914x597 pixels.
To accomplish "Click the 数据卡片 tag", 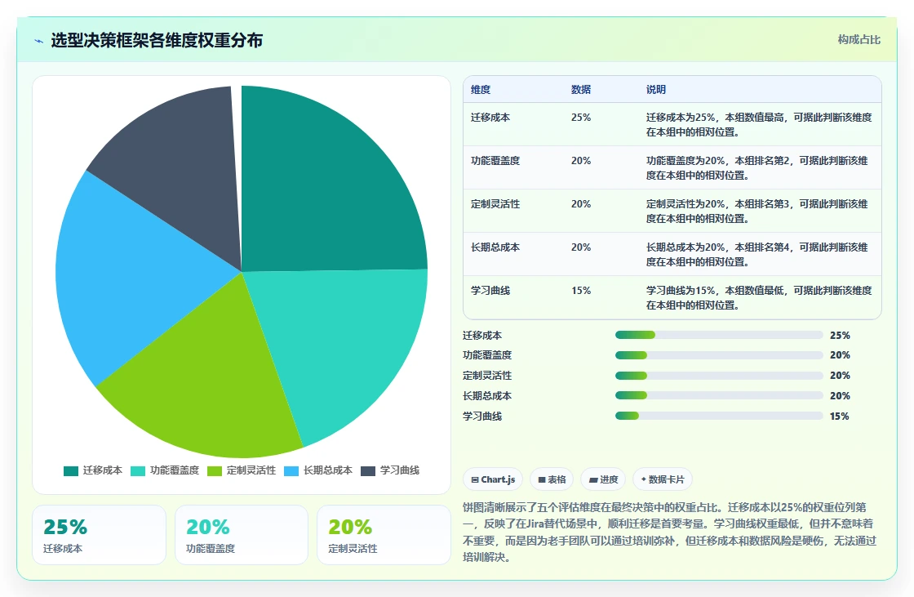I will [662, 479].
